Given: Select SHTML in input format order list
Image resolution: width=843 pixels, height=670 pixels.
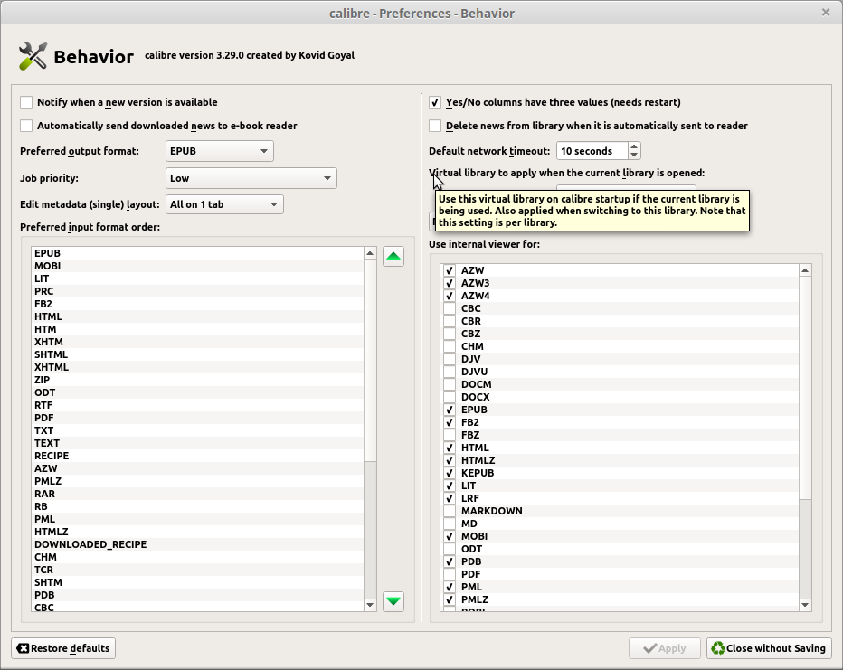Looking at the screenshot, I should [x=198, y=354].
